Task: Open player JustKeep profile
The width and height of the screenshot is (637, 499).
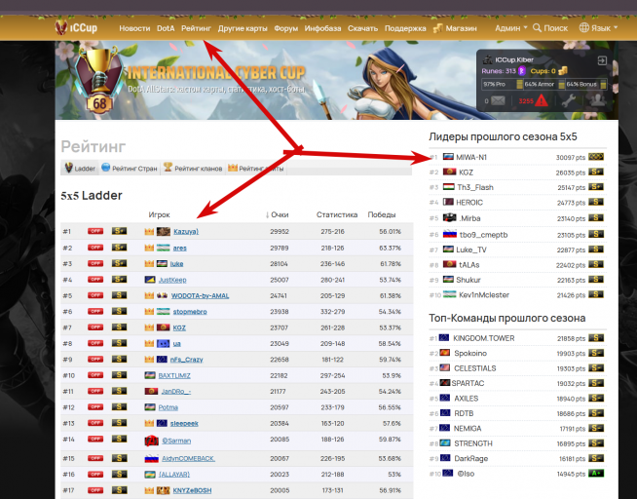Action: tap(172, 280)
